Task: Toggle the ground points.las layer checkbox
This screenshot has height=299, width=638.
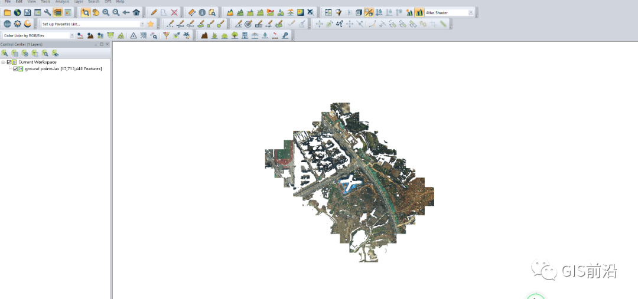Action: tap(15, 68)
